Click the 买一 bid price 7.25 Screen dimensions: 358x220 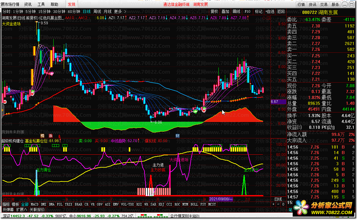tap(315, 56)
